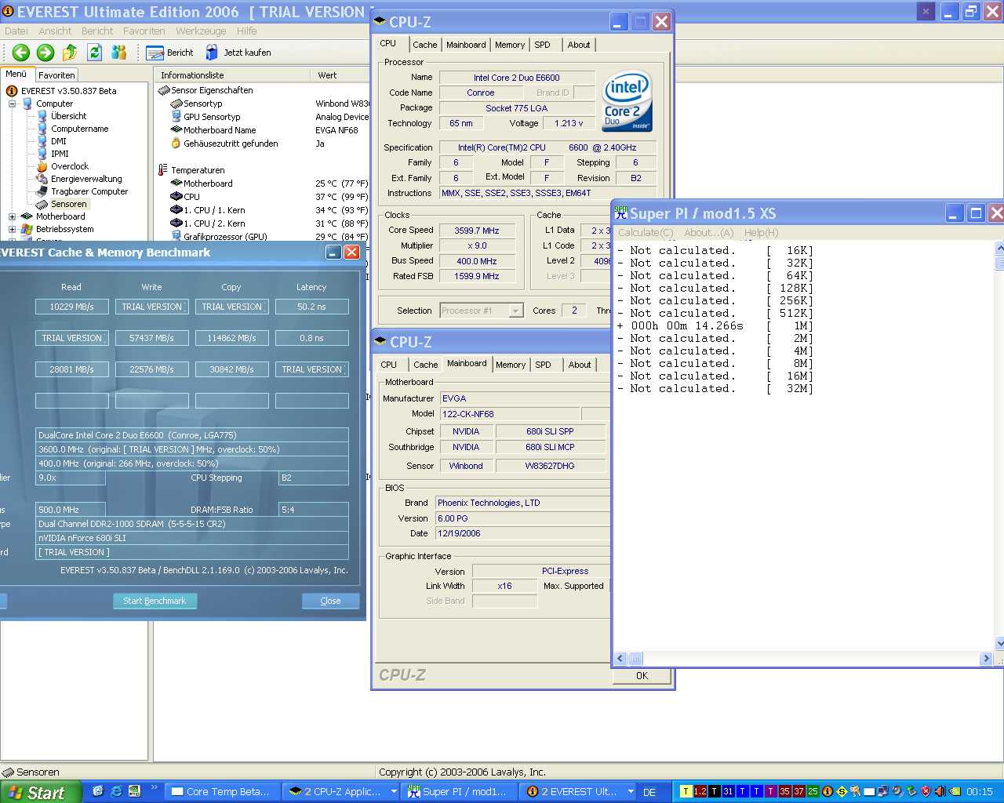Go back with the green left arrow in EVEREST
1004x803 pixels.
[x=21, y=53]
